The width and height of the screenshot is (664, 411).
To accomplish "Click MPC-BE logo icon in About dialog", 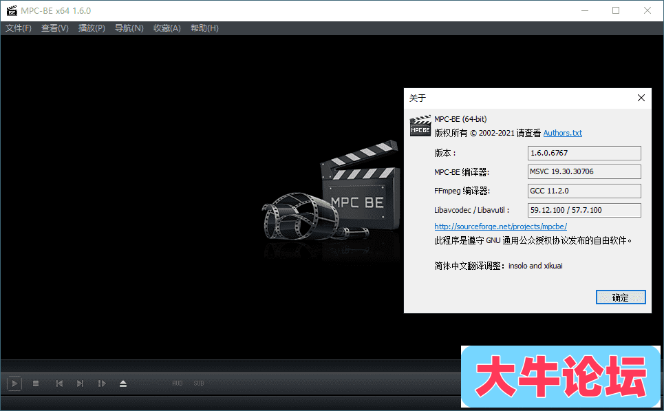I will coord(420,126).
